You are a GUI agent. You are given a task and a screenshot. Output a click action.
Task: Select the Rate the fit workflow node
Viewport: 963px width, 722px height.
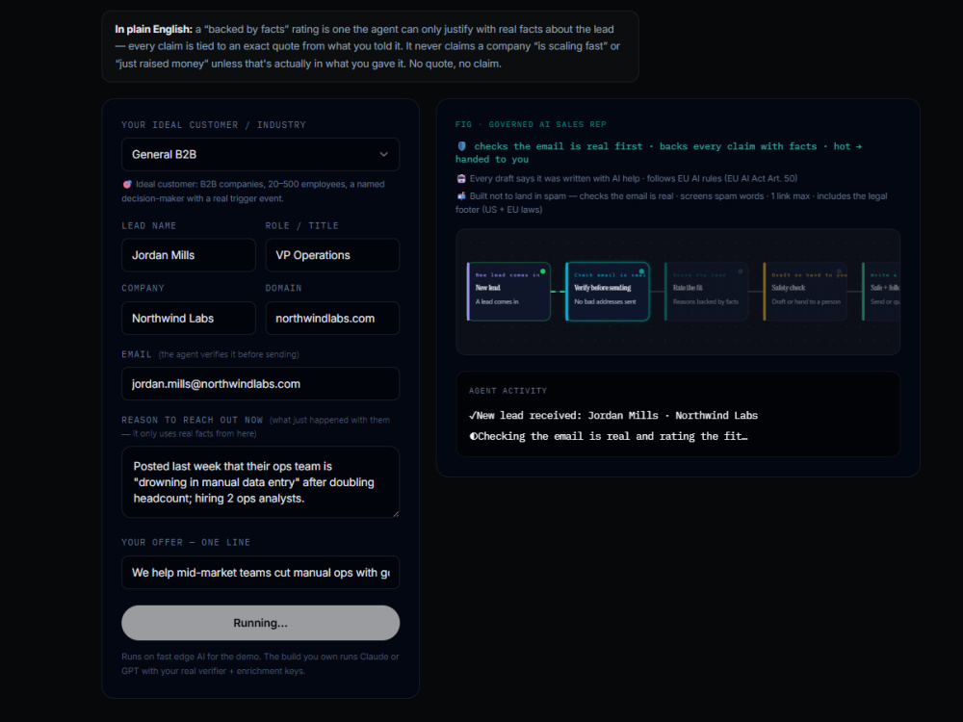[x=706, y=292]
